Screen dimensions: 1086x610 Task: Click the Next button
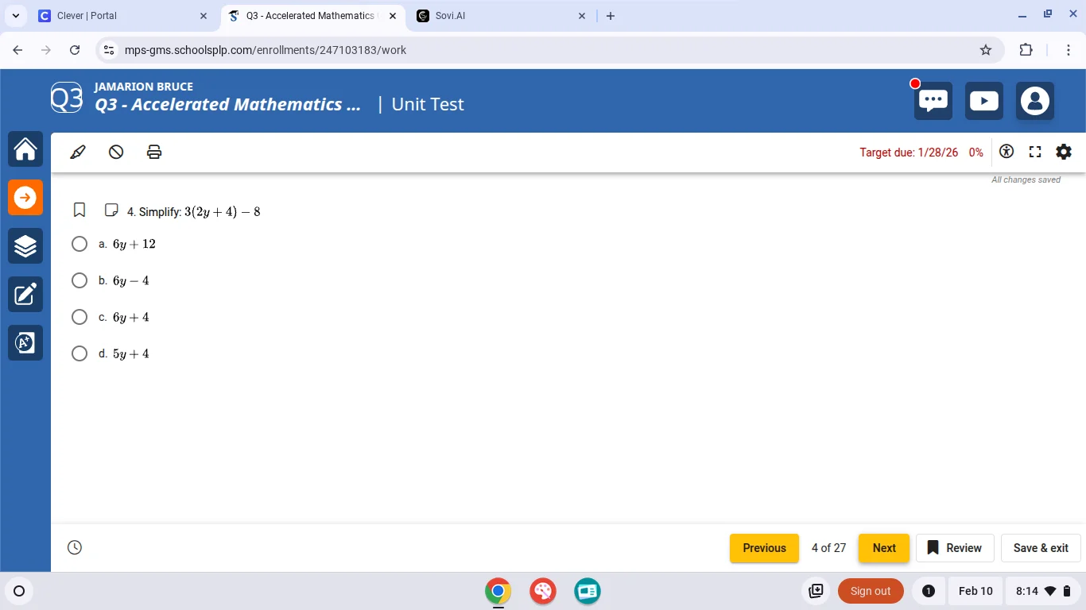(883, 548)
